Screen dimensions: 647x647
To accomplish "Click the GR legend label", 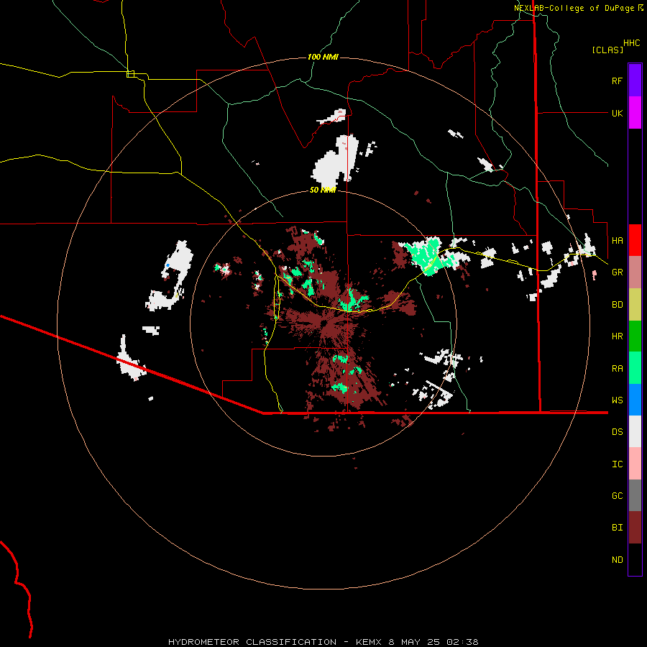I will (617, 272).
